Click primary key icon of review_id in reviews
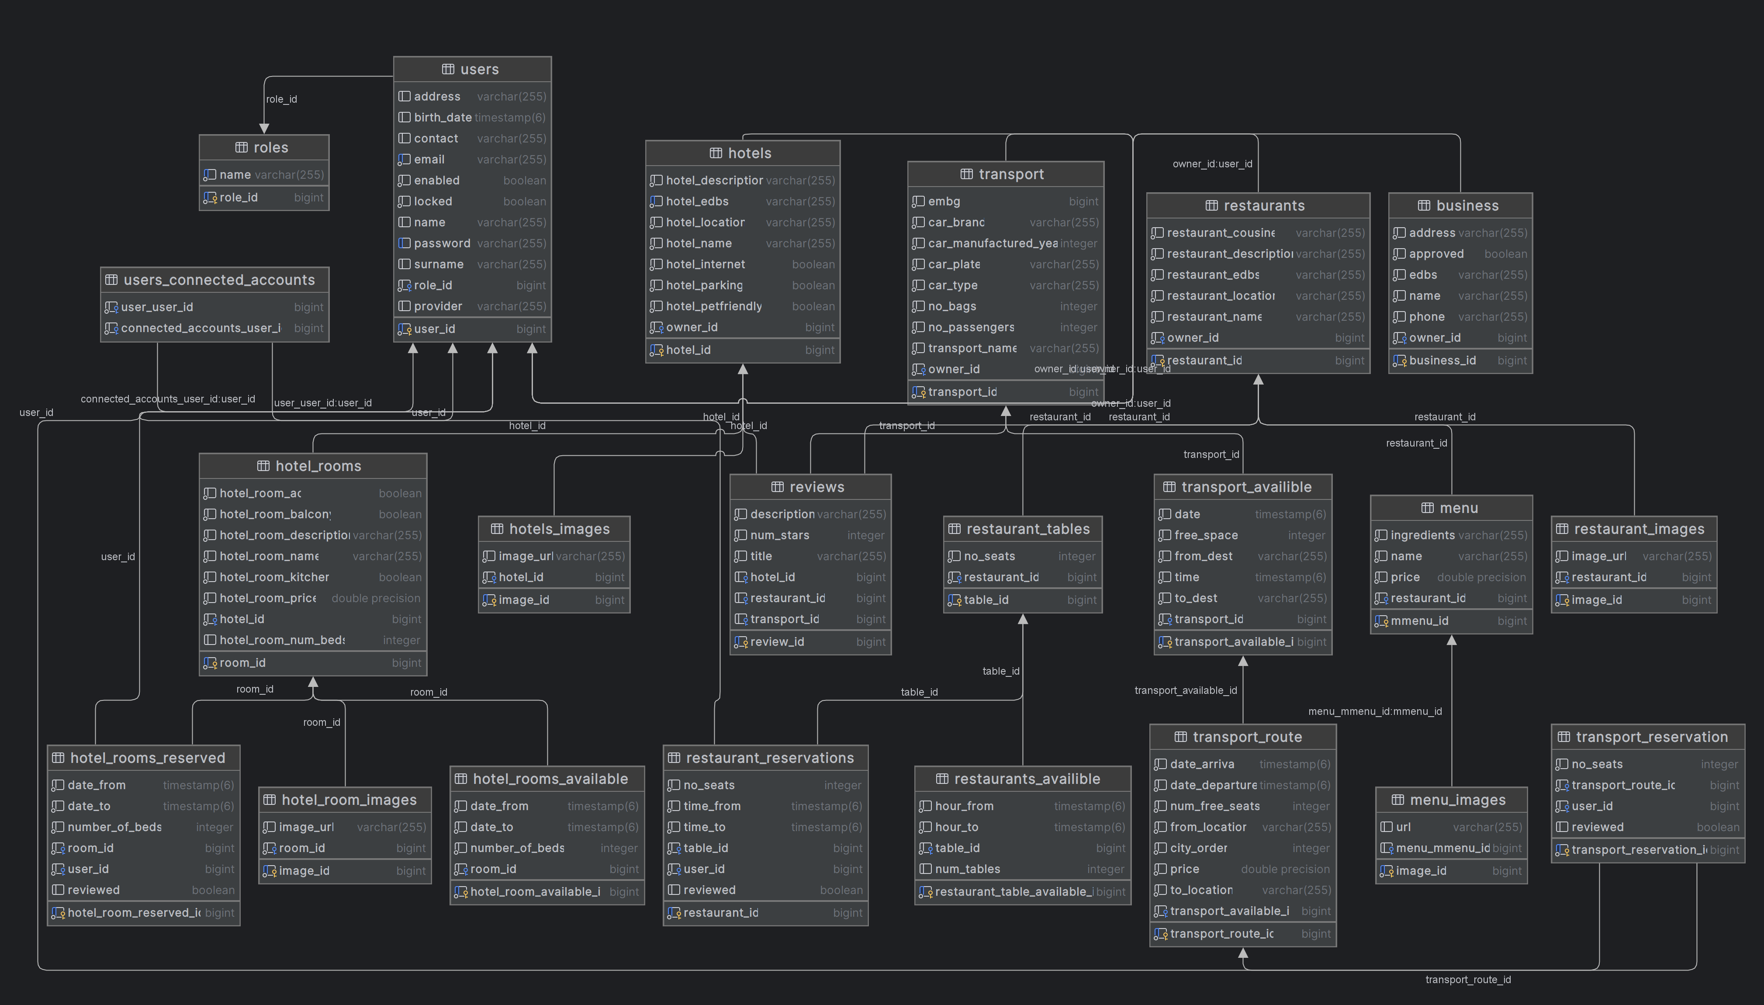This screenshot has width=1764, height=1005. (x=740, y=642)
